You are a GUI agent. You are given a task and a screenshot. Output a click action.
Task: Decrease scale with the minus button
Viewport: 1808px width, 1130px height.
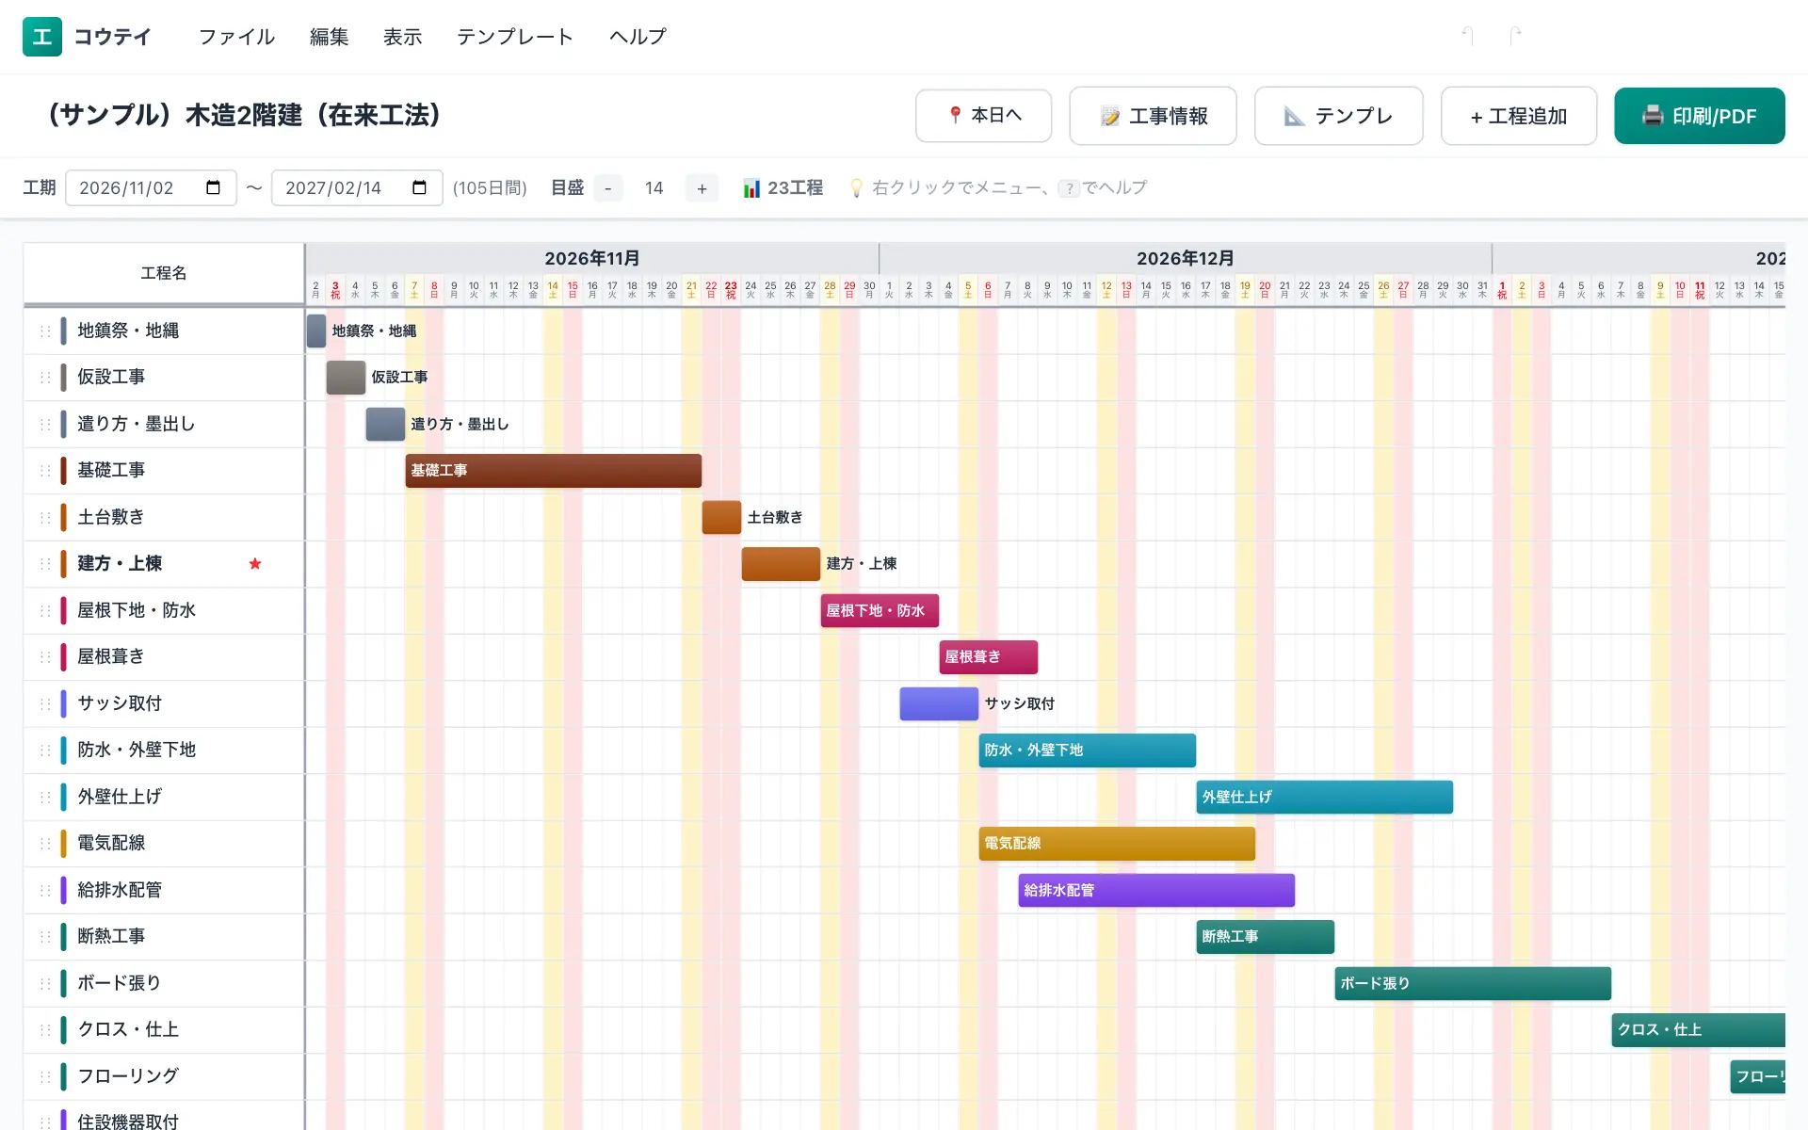coord(608,188)
